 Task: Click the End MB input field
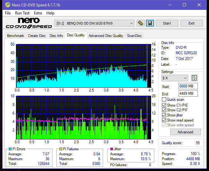(188, 93)
